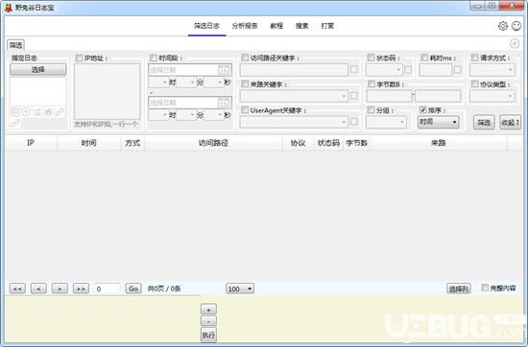Open the 分组 dropdown
Image resolution: width=528 pixels, height=347 pixels.
pos(386,122)
